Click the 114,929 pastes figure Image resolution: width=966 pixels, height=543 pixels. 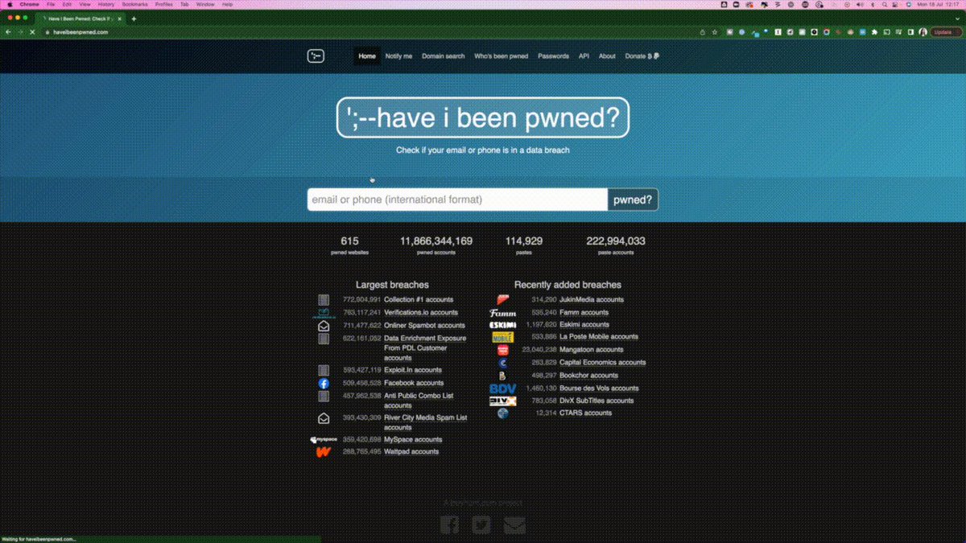(x=524, y=241)
